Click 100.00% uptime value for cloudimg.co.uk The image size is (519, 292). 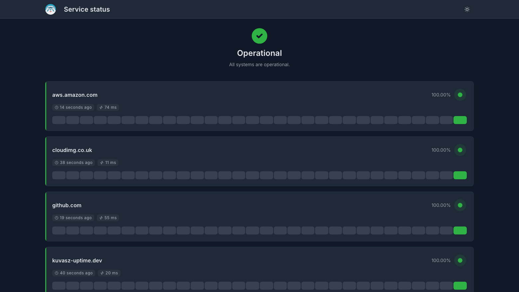(x=441, y=150)
